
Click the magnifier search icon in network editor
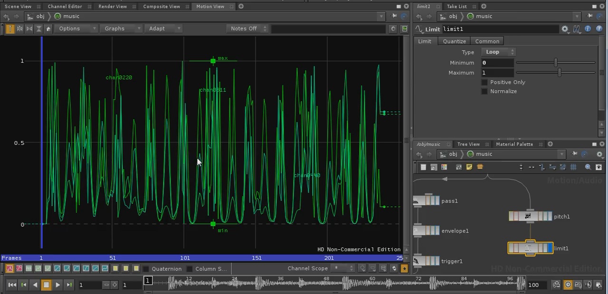[588, 167]
